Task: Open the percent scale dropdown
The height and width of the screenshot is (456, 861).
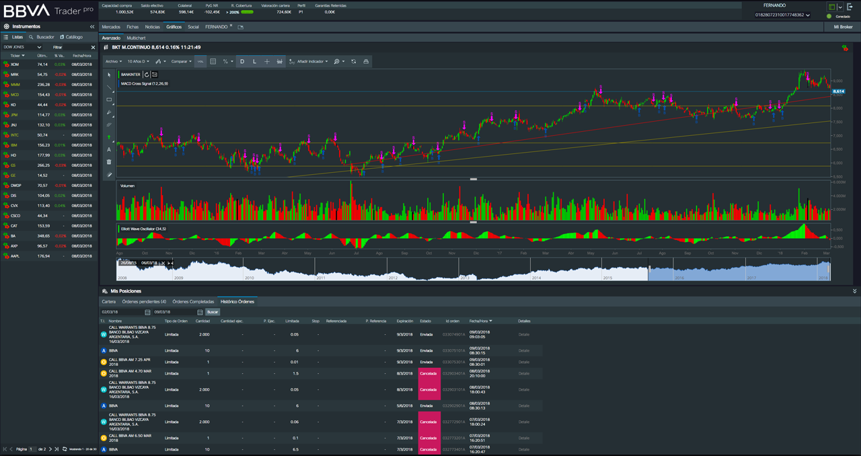Action: coord(228,61)
